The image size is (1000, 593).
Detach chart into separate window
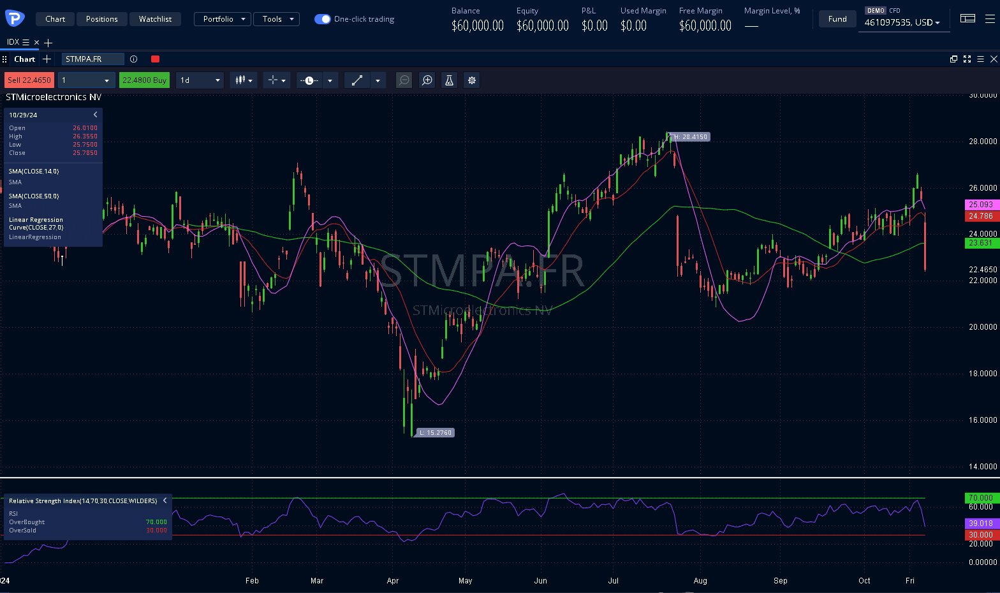pos(953,59)
